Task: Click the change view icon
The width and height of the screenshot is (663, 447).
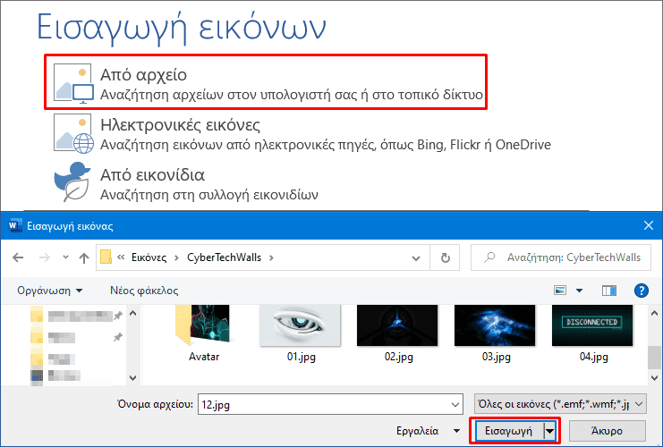Action: 561,291
